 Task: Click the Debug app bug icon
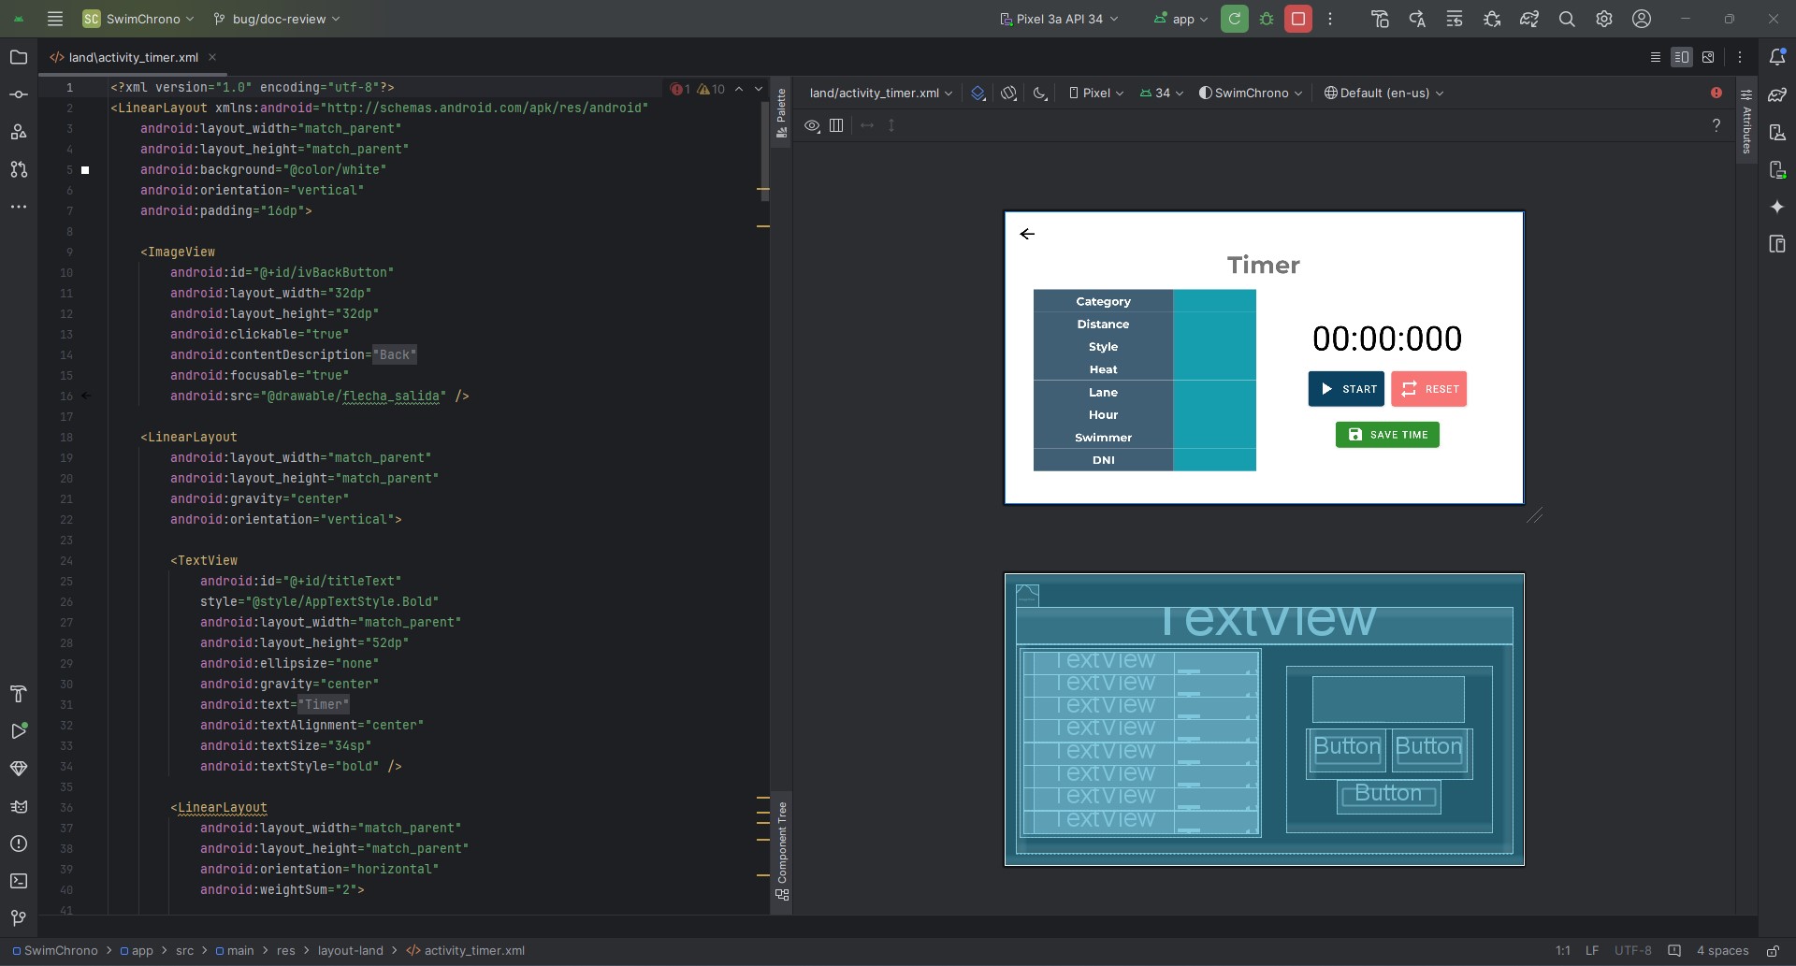(x=1267, y=19)
